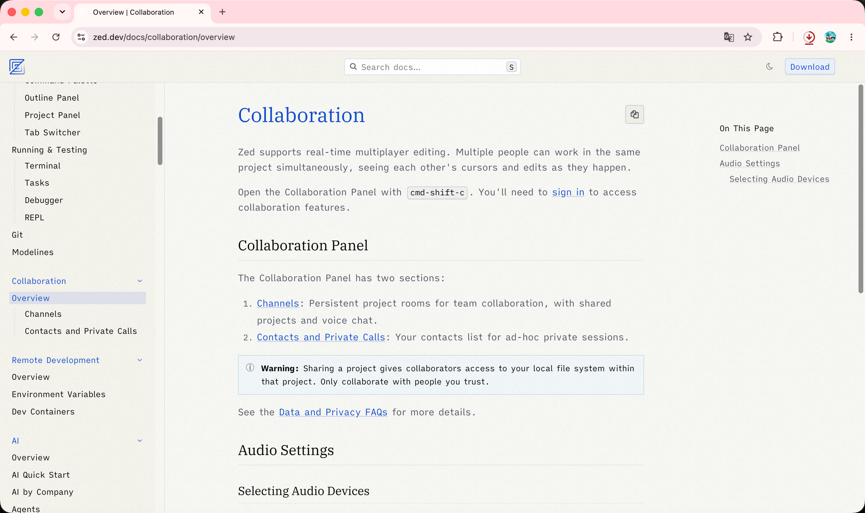Copy page using the copy icon button
This screenshot has width=865, height=513.
634,114
